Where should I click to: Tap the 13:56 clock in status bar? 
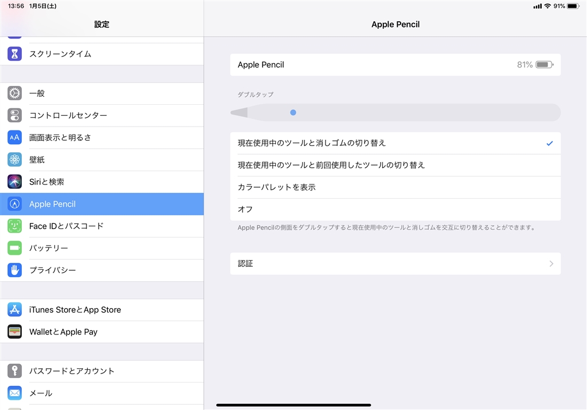coord(15,6)
